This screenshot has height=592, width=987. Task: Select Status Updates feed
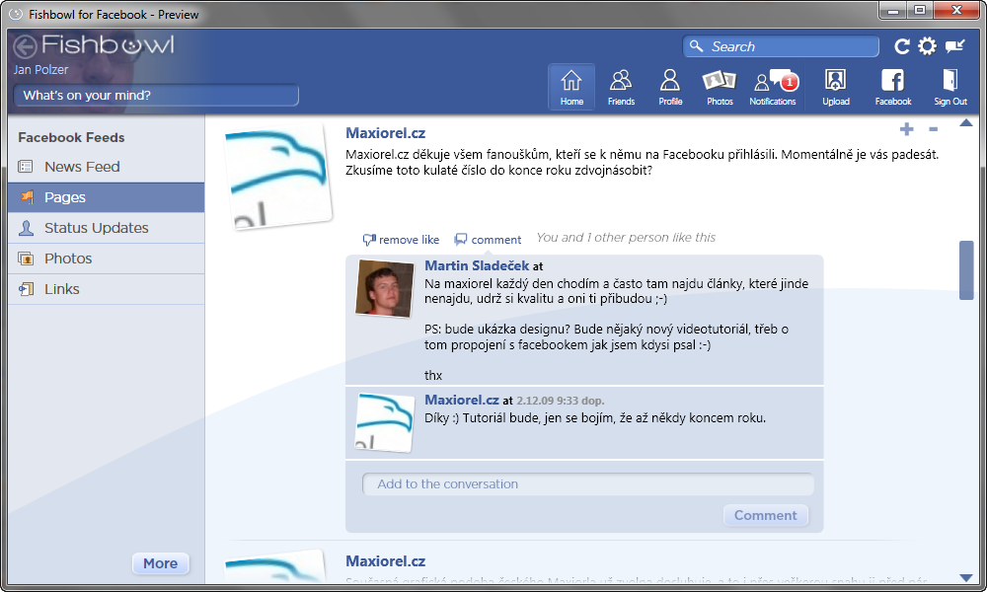(x=96, y=228)
